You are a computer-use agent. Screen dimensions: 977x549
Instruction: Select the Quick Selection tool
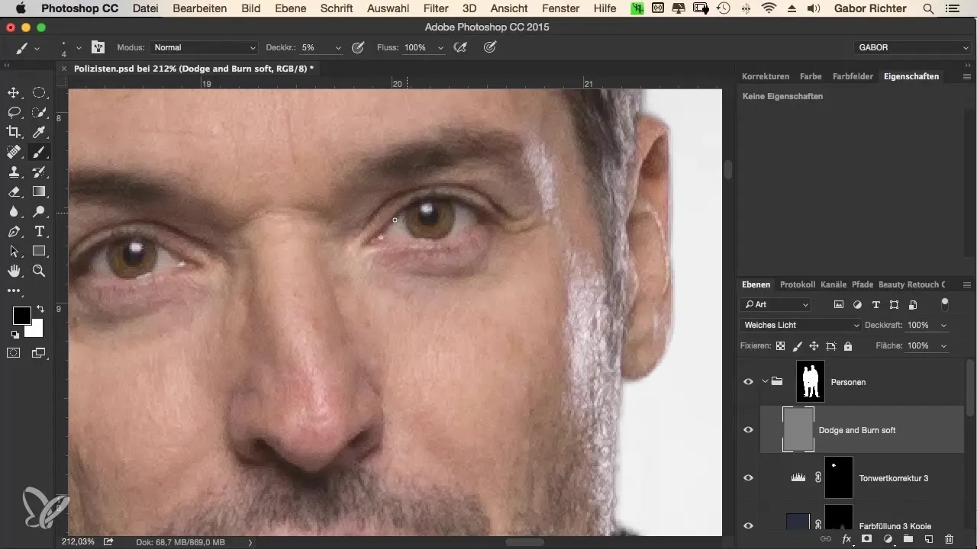click(x=39, y=113)
